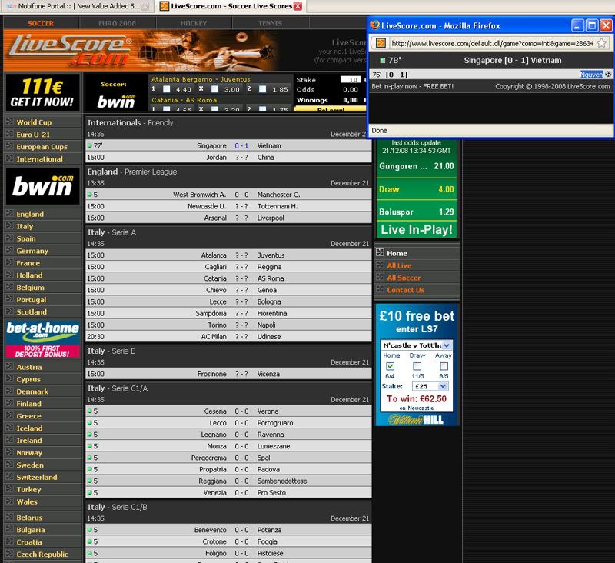Image resolution: width=615 pixels, height=563 pixels.
Task: Click the arrow icon beside Croatia in sidebar
Action: click(9, 541)
